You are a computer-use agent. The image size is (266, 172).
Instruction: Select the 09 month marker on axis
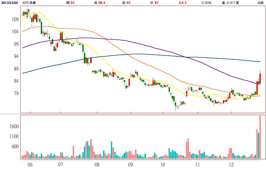[130, 164]
